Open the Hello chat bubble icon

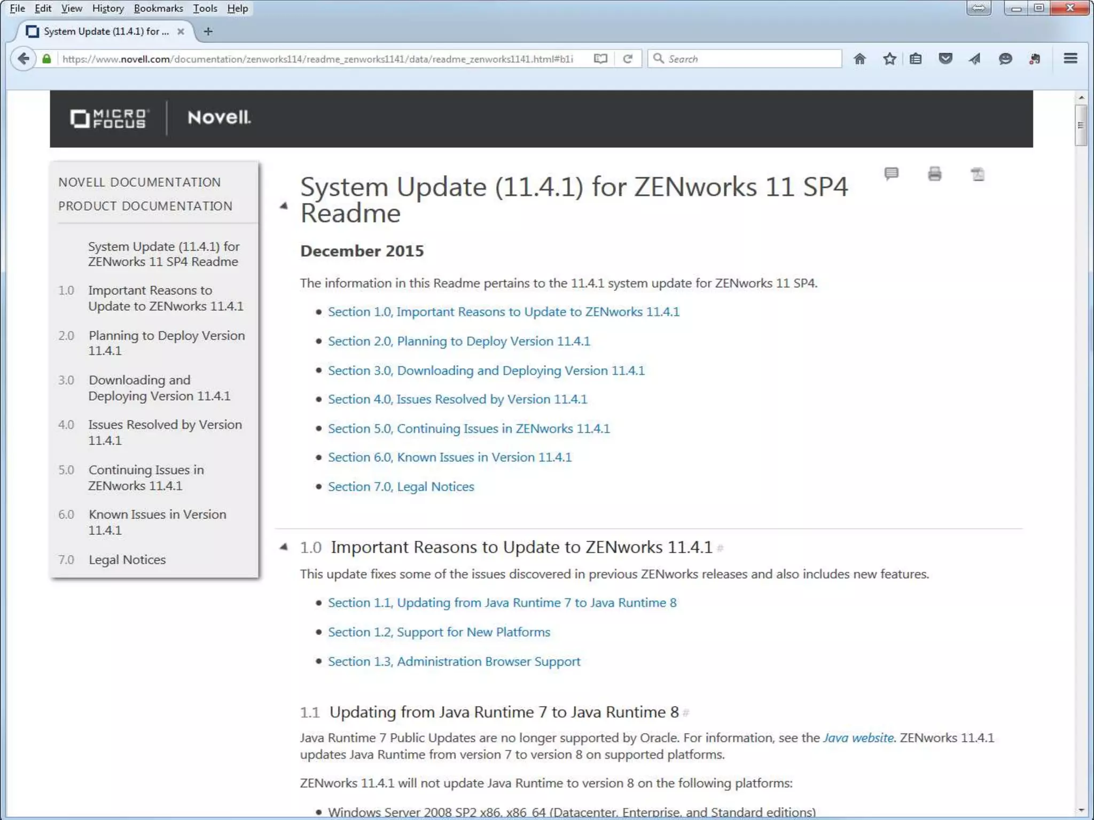[x=1005, y=59]
